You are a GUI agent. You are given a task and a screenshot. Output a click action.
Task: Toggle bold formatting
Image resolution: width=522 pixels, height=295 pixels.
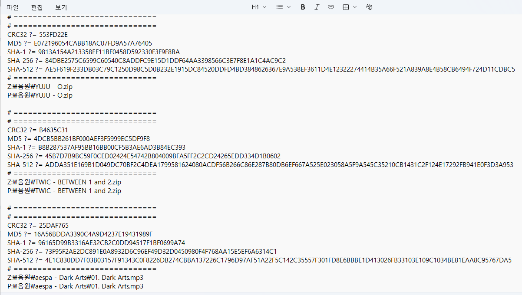pyautogui.click(x=303, y=7)
